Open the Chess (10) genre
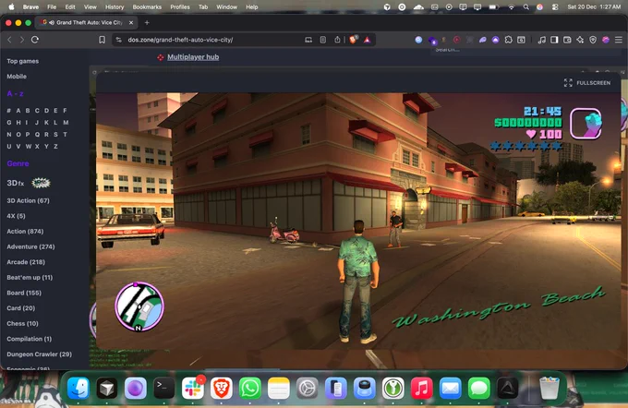628x408 pixels. (22, 323)
